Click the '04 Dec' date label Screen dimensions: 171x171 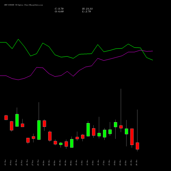[x=60, y=162]
